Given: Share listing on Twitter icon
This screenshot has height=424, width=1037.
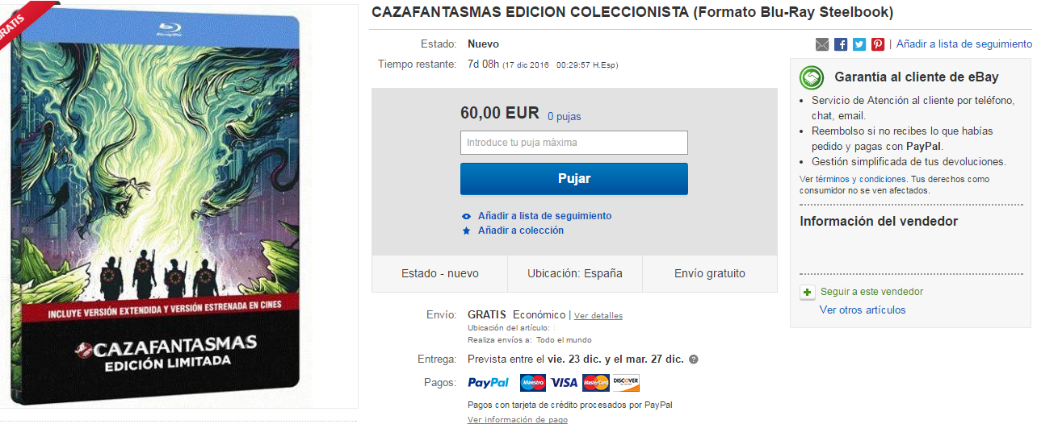Looking at the screenshot, I should pos(859,44).
